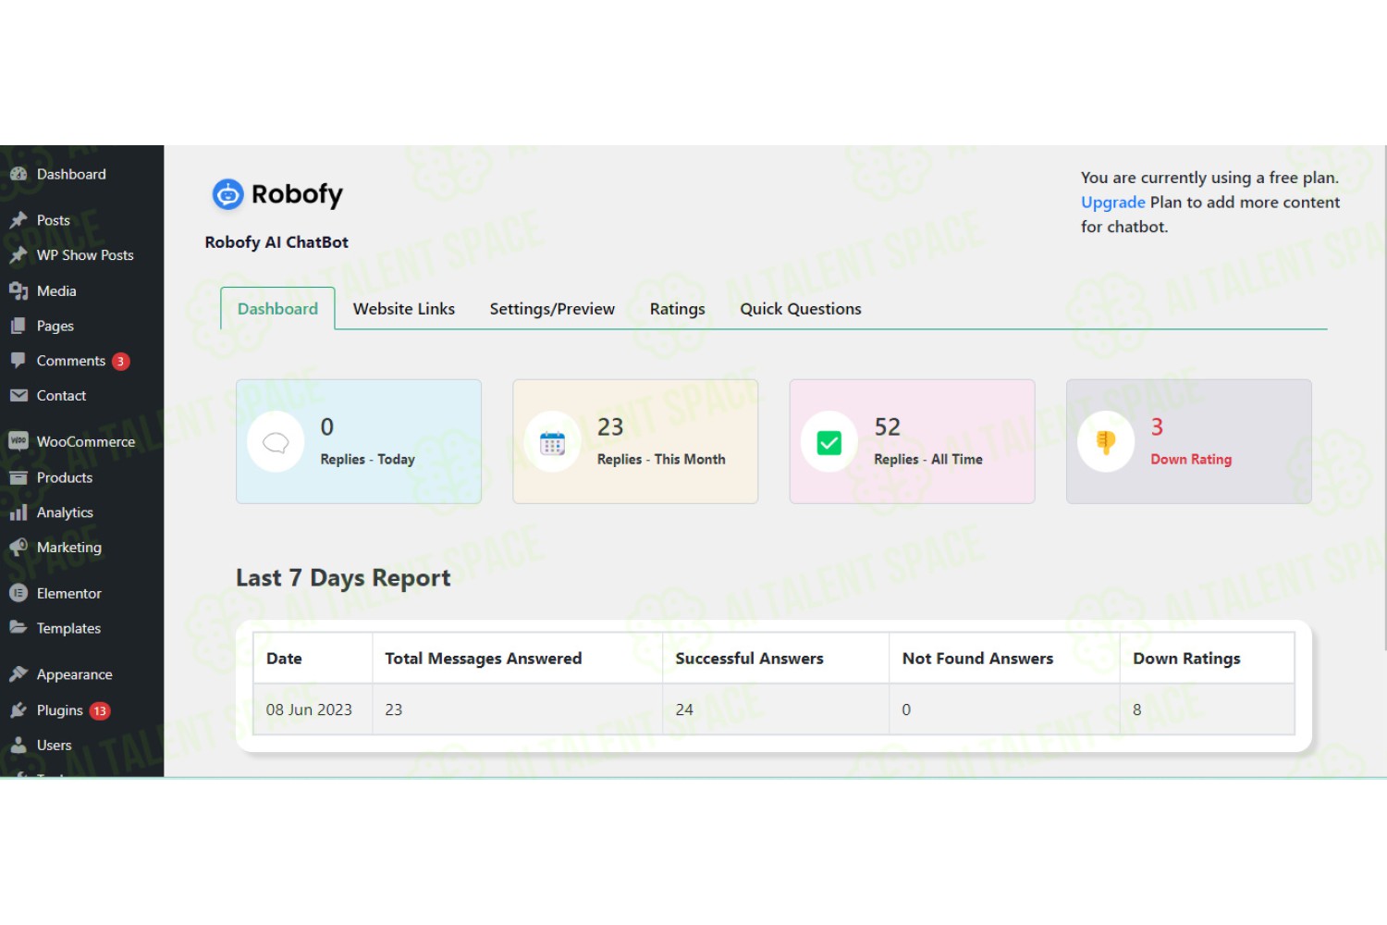Click the Media library icon
This screenshot has height=925, width=1387.
tap(18, 290)
